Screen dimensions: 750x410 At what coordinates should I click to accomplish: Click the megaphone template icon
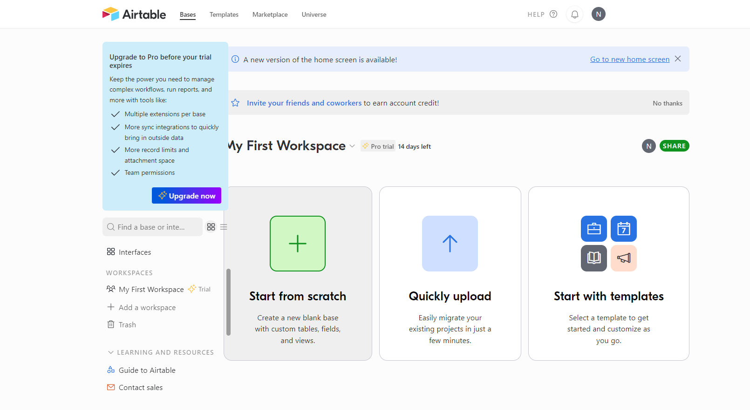(x=624, y=258)
